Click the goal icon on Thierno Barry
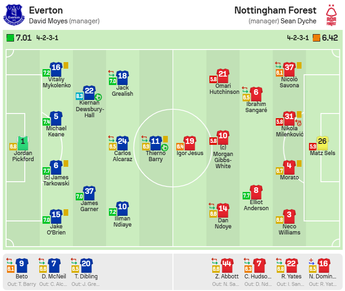 (x=165, y=148)
